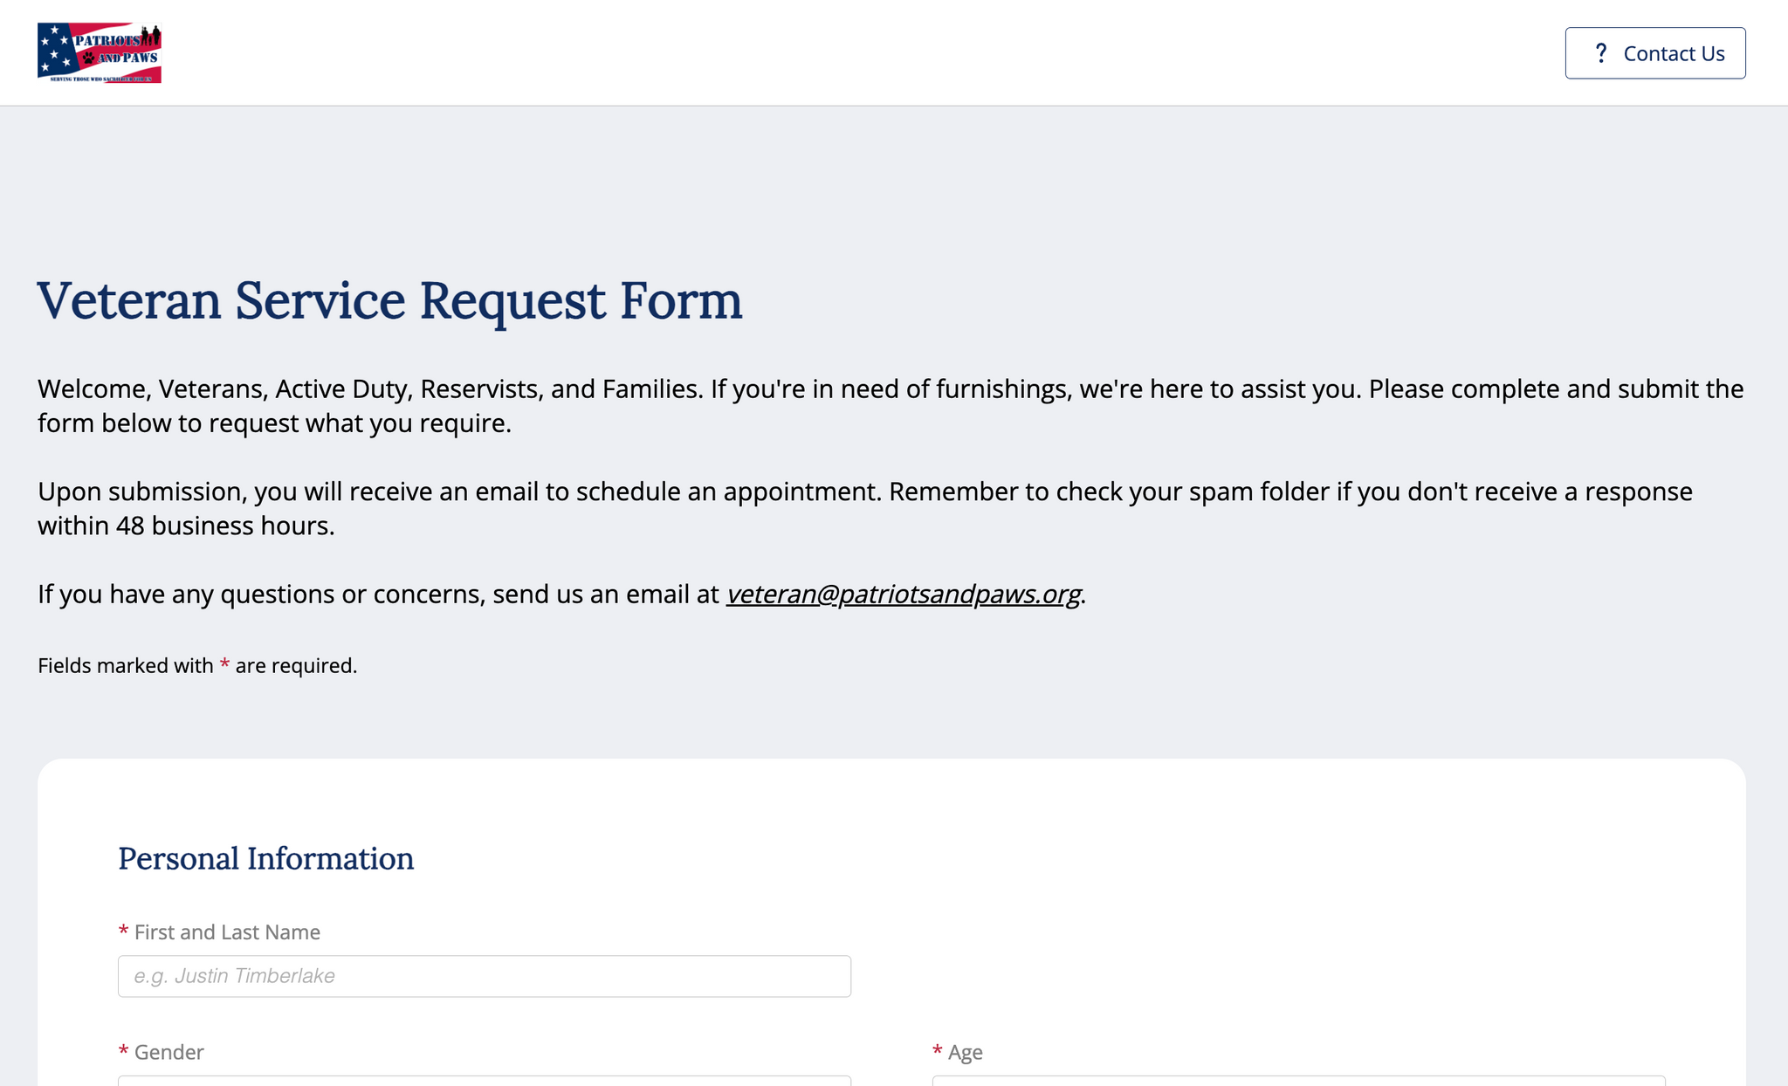Click the 'Fields marked with' required note
This screenshot has width=1788, height=1086.
pyautogui.click(x=125, y=666)
